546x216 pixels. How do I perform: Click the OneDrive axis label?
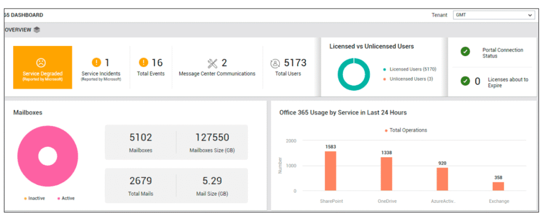(x=387, y=202)
